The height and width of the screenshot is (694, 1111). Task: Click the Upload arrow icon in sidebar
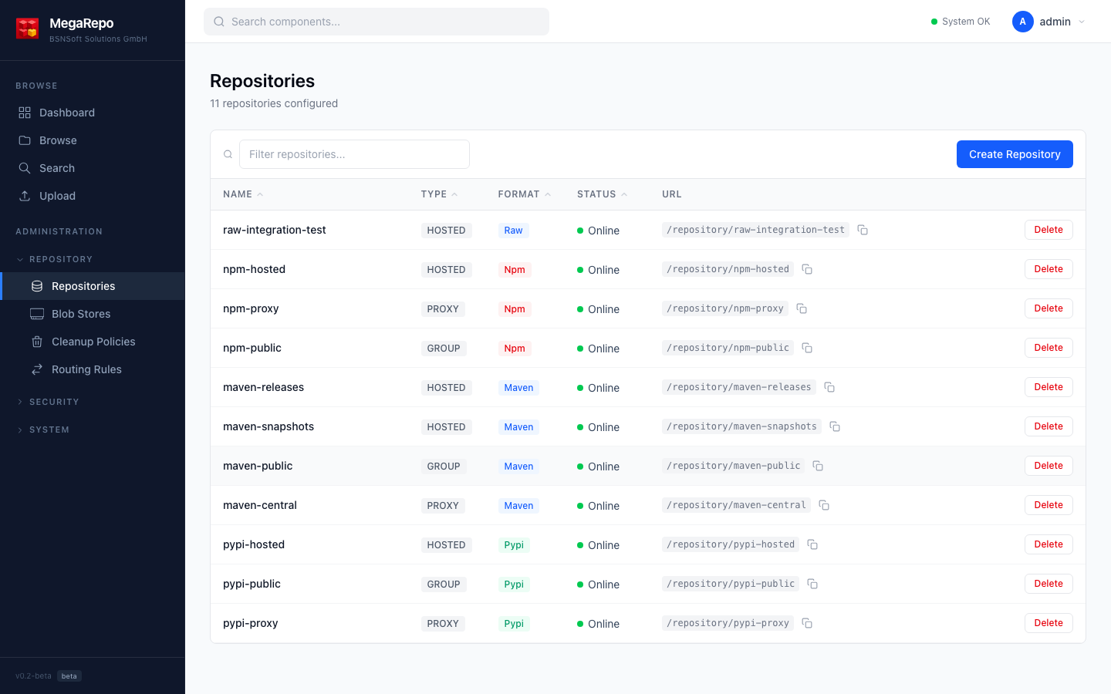pos(25,195)
